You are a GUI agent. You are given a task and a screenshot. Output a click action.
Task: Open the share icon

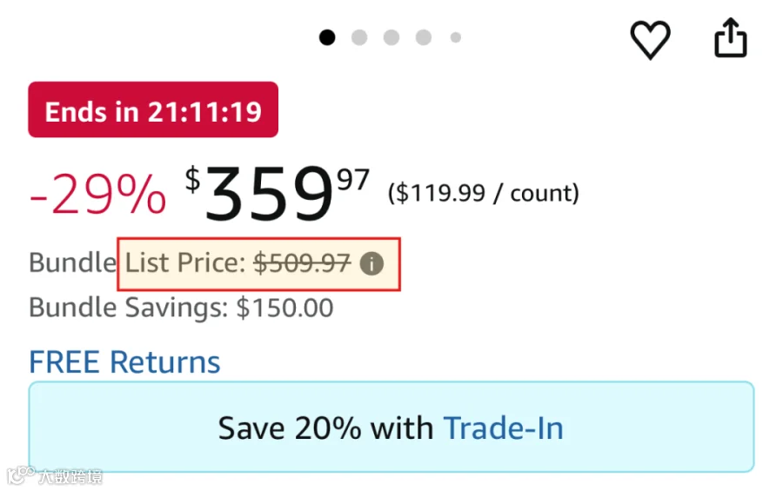[731, 37]
